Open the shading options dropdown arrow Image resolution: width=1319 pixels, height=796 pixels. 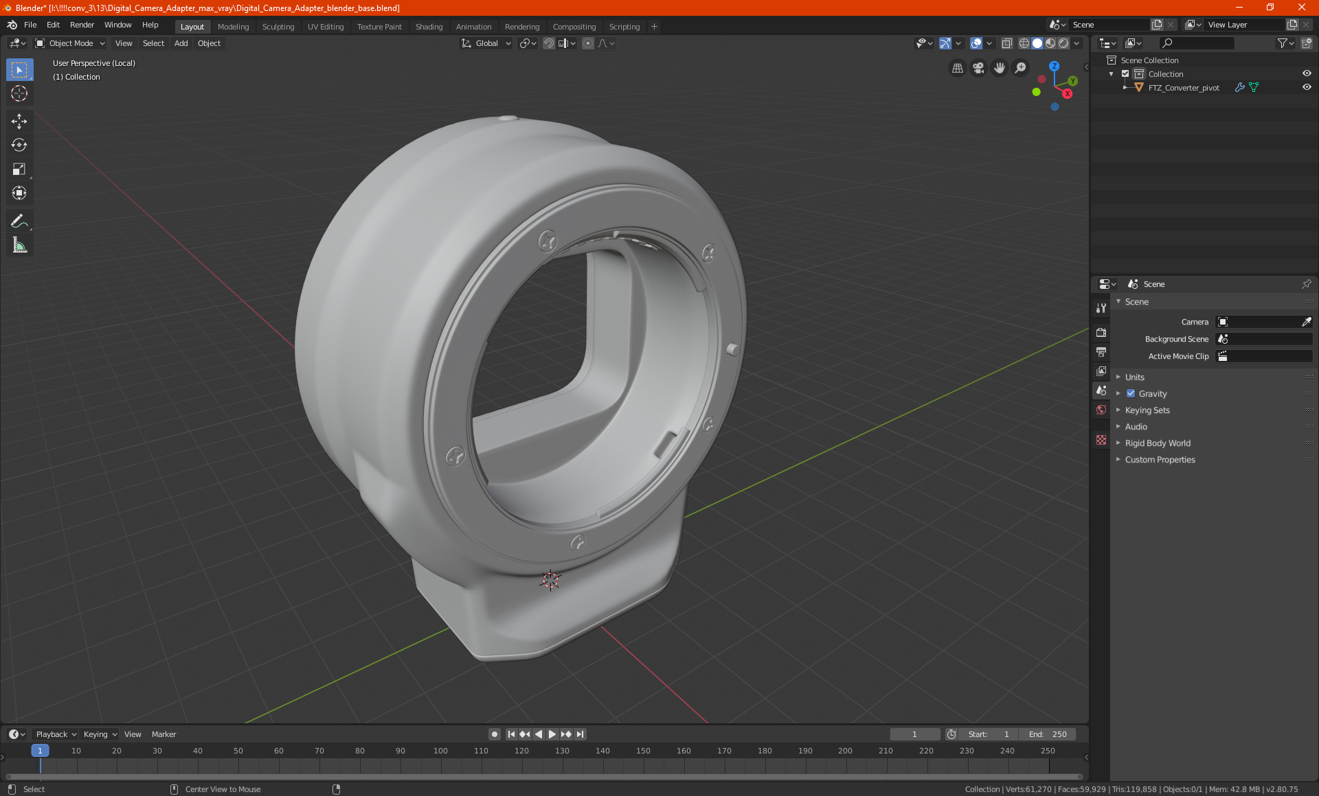coord(1076,43)
